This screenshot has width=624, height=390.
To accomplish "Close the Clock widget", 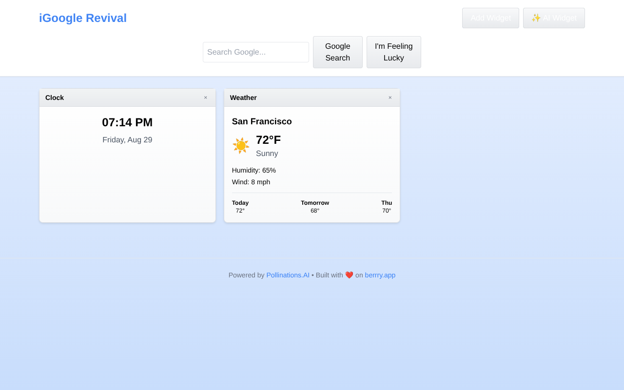I will 205,97.
